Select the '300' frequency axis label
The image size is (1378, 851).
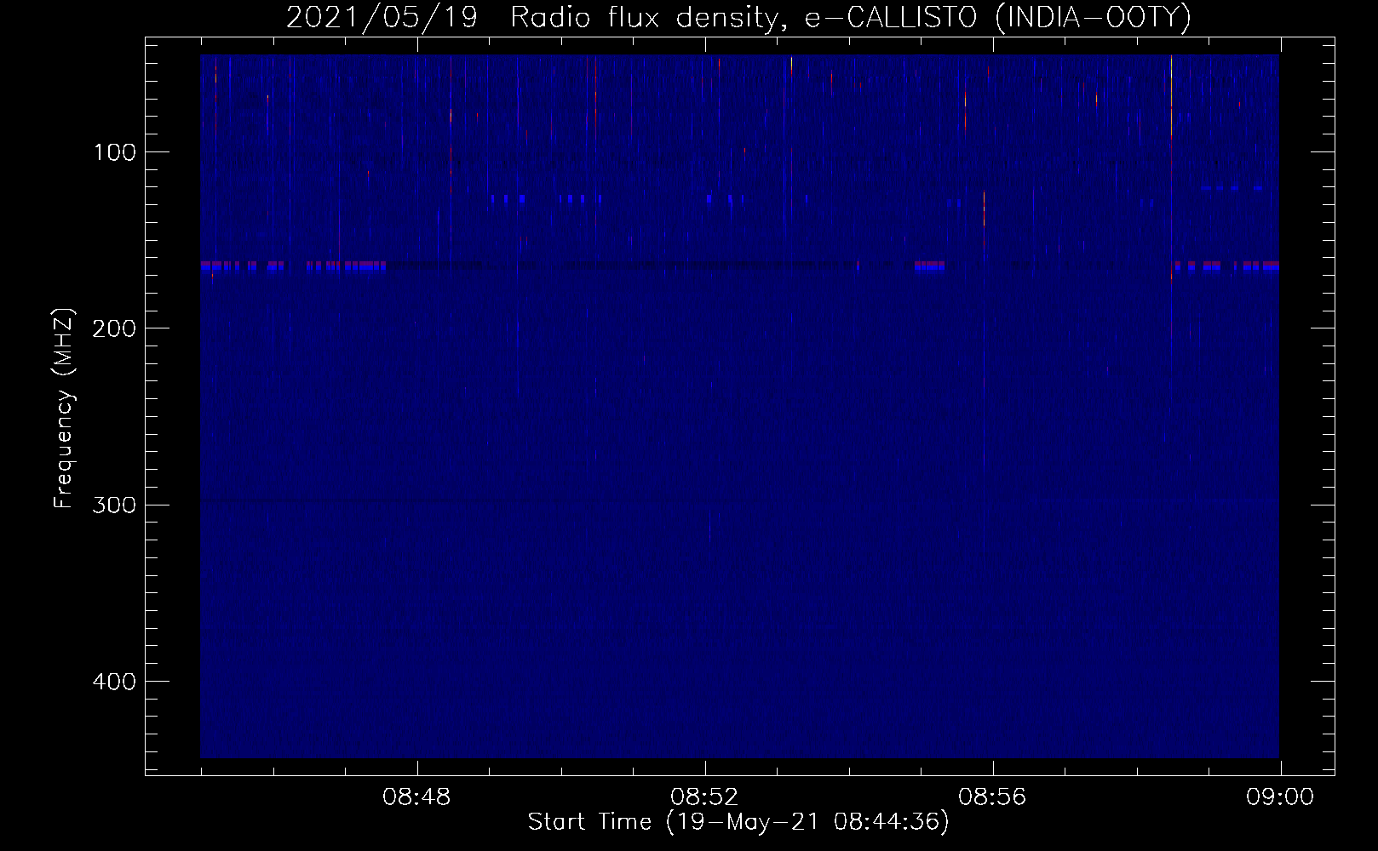[x=114, y=505]
